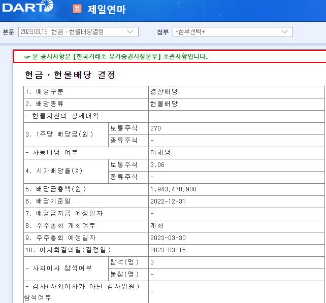
Task: Select the total amount 1,943,478,900
Action: (173, 189)
